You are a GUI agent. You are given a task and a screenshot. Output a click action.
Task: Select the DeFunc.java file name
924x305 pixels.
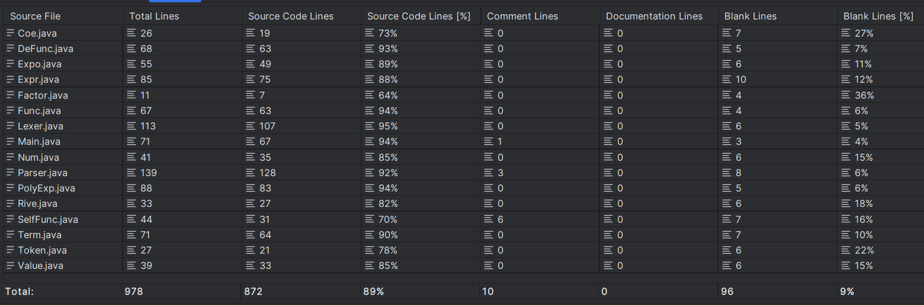coord(46,48)
